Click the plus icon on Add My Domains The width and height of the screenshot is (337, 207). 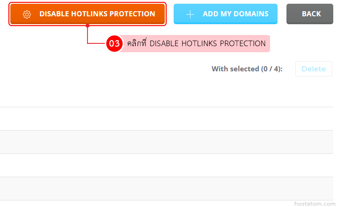click(x=190, y=14)
